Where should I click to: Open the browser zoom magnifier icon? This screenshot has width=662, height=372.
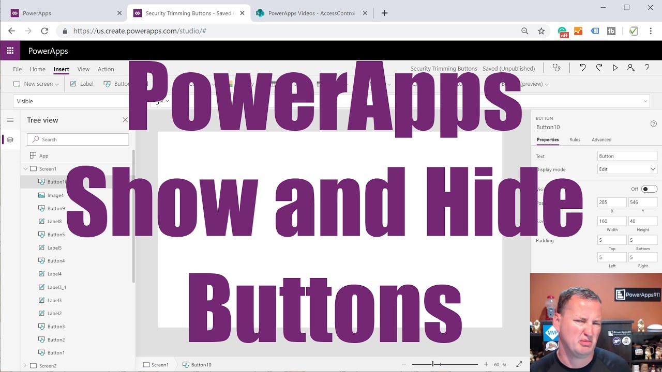(x=525, y=31)
